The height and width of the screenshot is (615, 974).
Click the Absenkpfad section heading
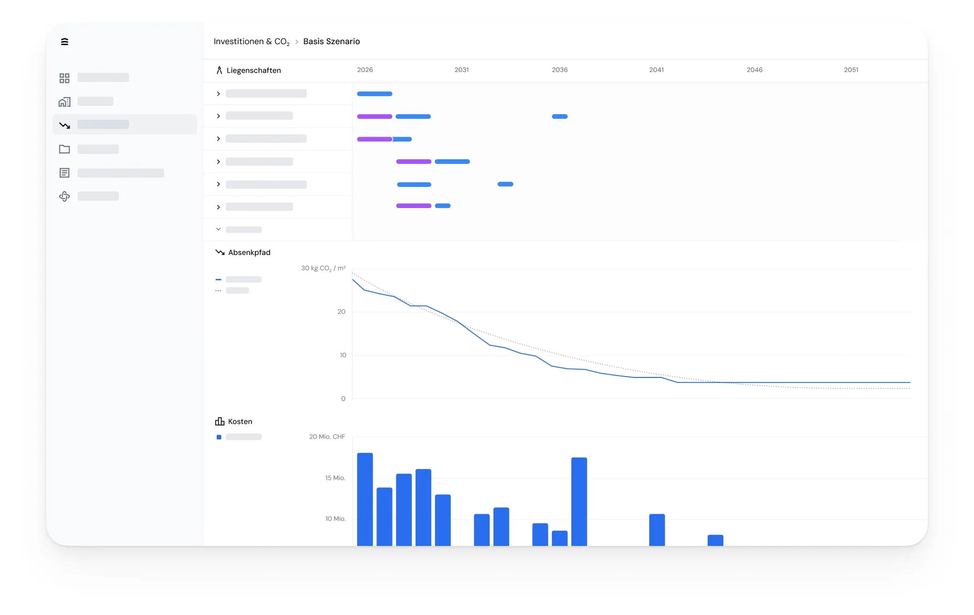click(249, 252)
